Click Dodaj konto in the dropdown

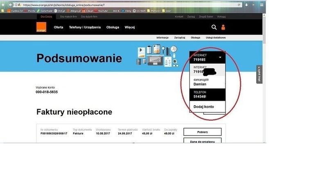pyautogui.click(x=208, y=107)
